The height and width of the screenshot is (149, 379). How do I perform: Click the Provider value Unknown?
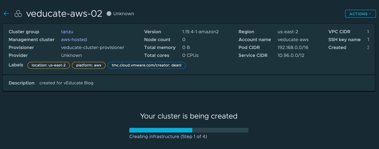tap(72, 56)
